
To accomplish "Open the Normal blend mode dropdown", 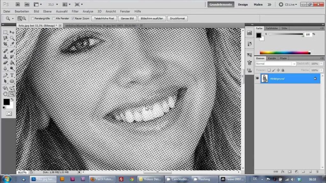I will pyautogui.click(x=276, y=64).
